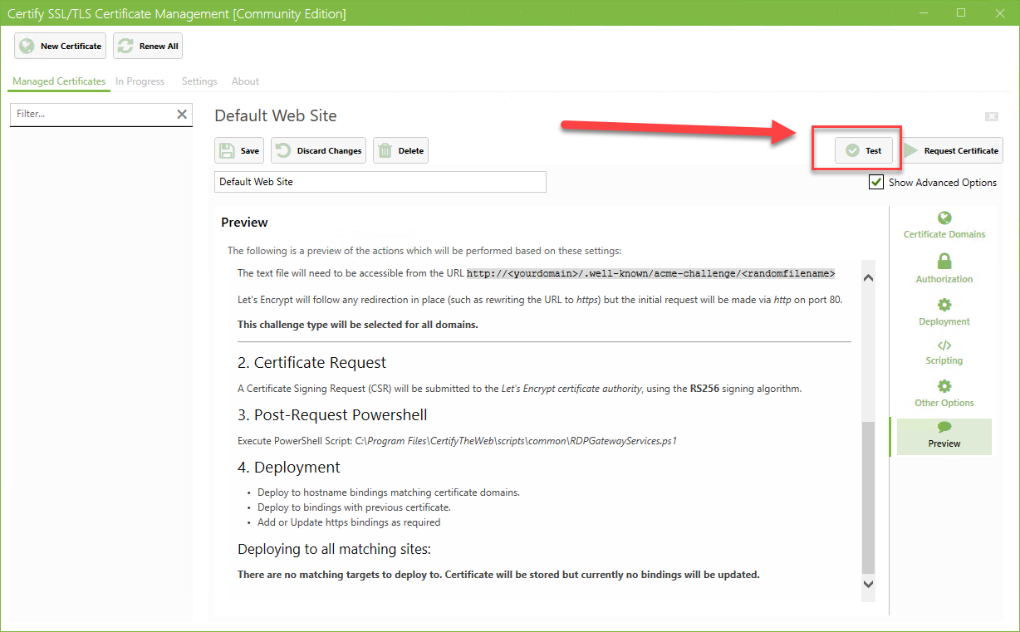Click the preview scrollbar thumb
This screenshot has width=1020, height=632.
tap(869, 497)
